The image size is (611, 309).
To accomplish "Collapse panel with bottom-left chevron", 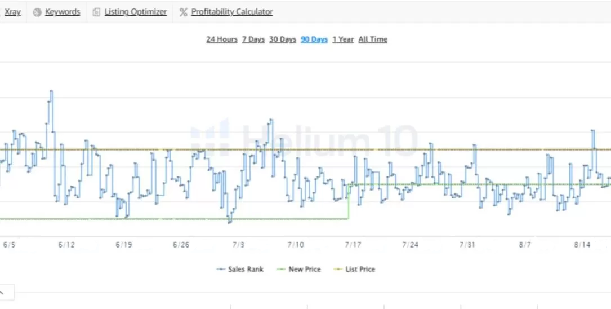I will [x=2, y=292].
